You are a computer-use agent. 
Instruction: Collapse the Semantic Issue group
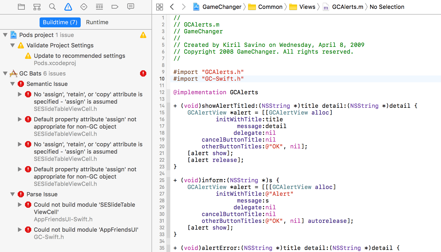12,84
